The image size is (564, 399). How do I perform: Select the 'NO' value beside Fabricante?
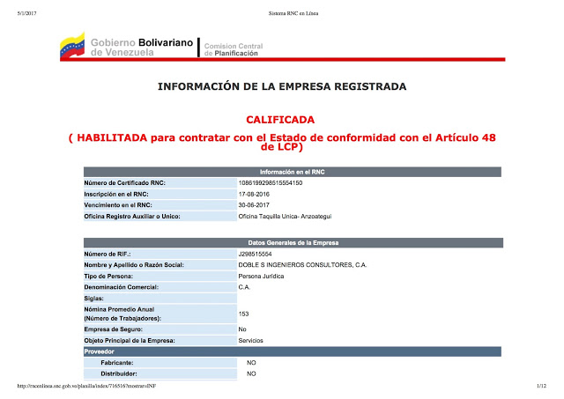pos(251,363)
